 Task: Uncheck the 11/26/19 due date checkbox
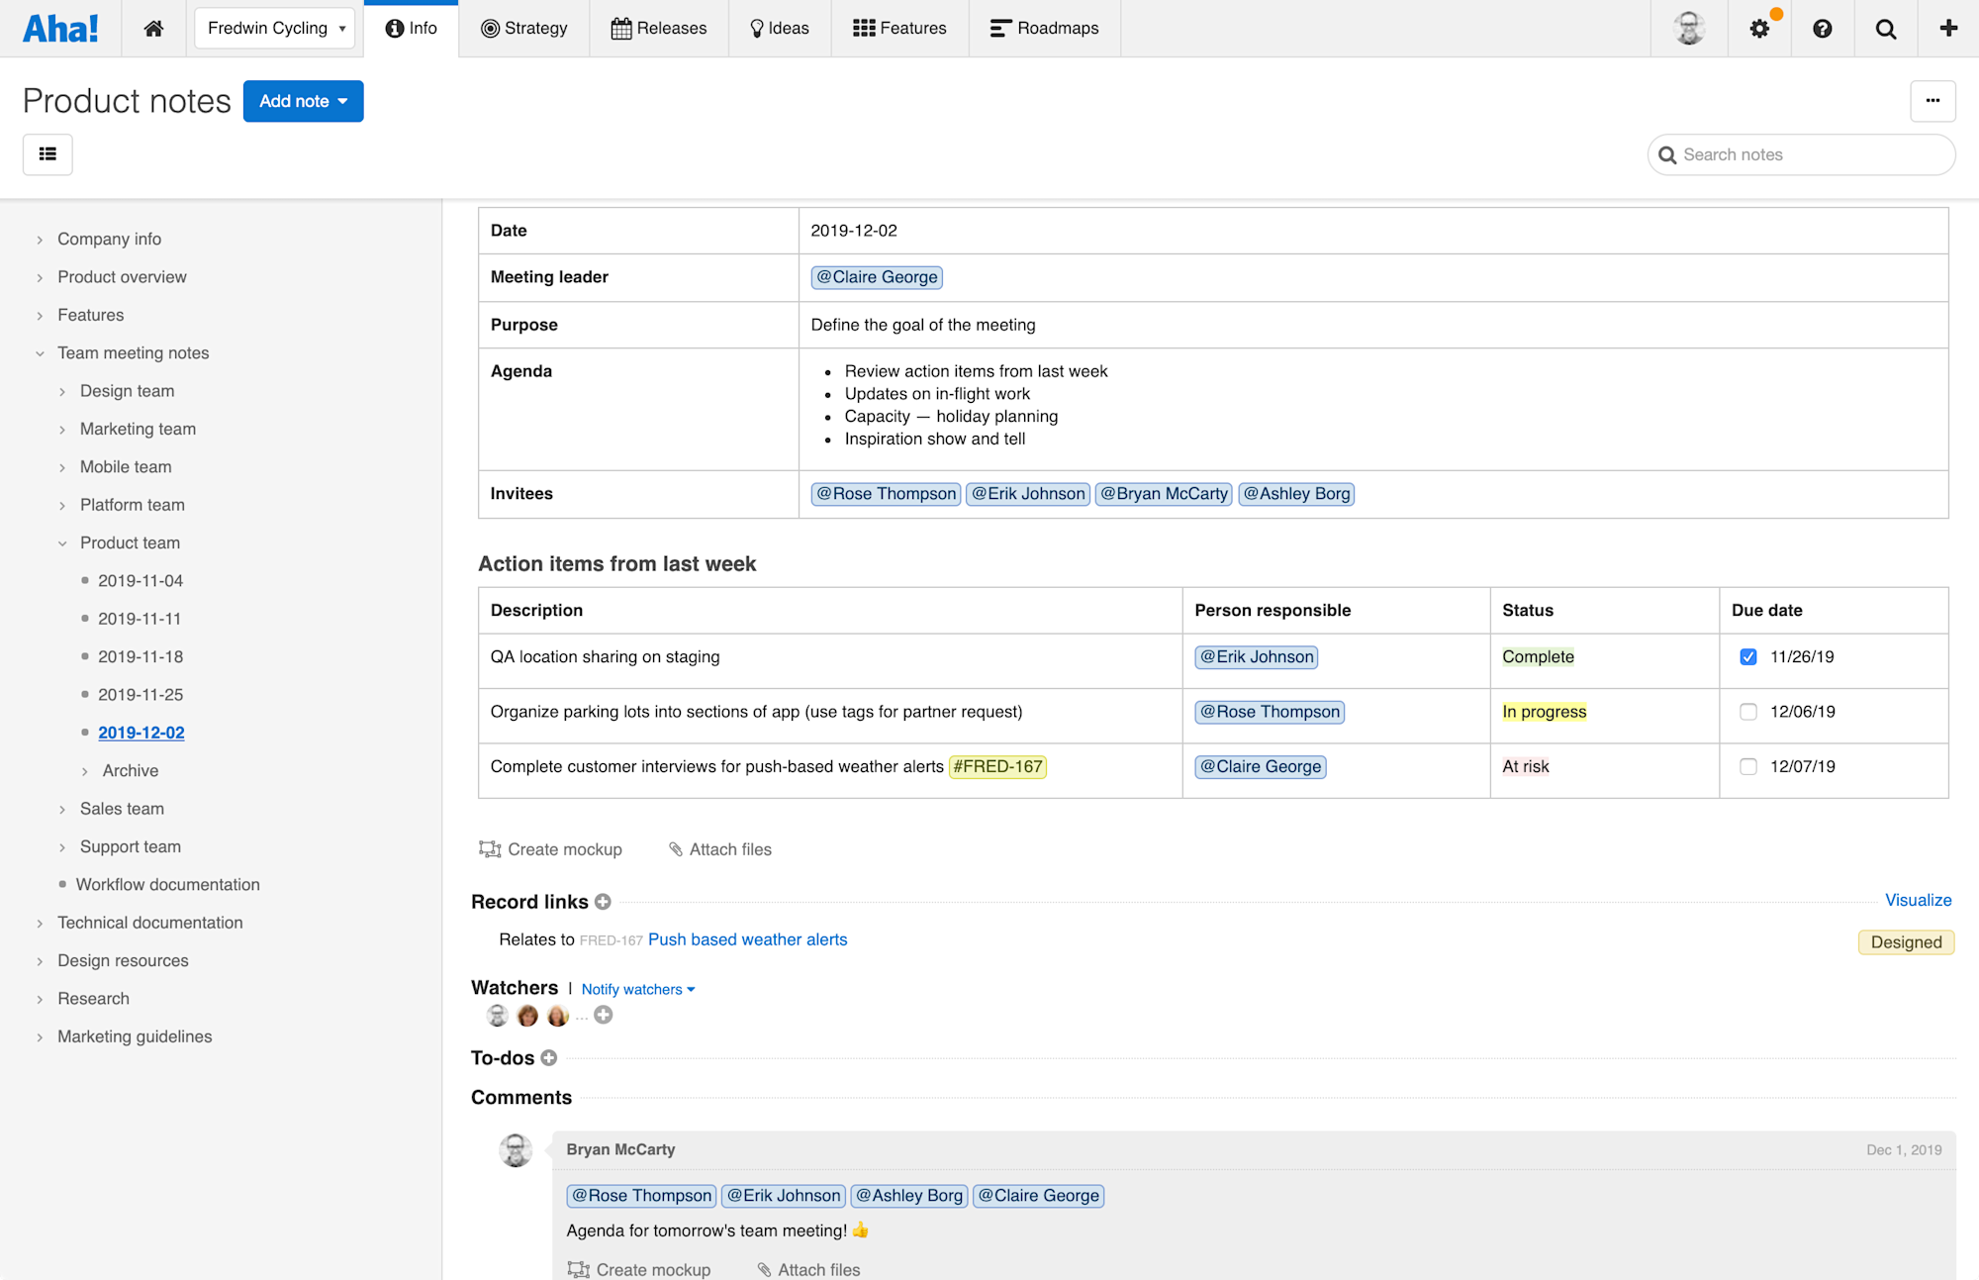[1748, 655]
